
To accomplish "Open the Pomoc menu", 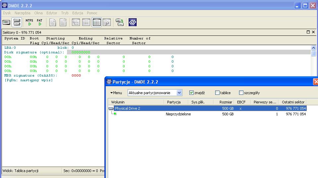I will click(92, 13).
